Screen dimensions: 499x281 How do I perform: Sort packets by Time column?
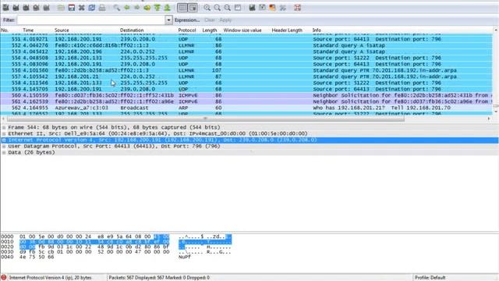point(28,30)
